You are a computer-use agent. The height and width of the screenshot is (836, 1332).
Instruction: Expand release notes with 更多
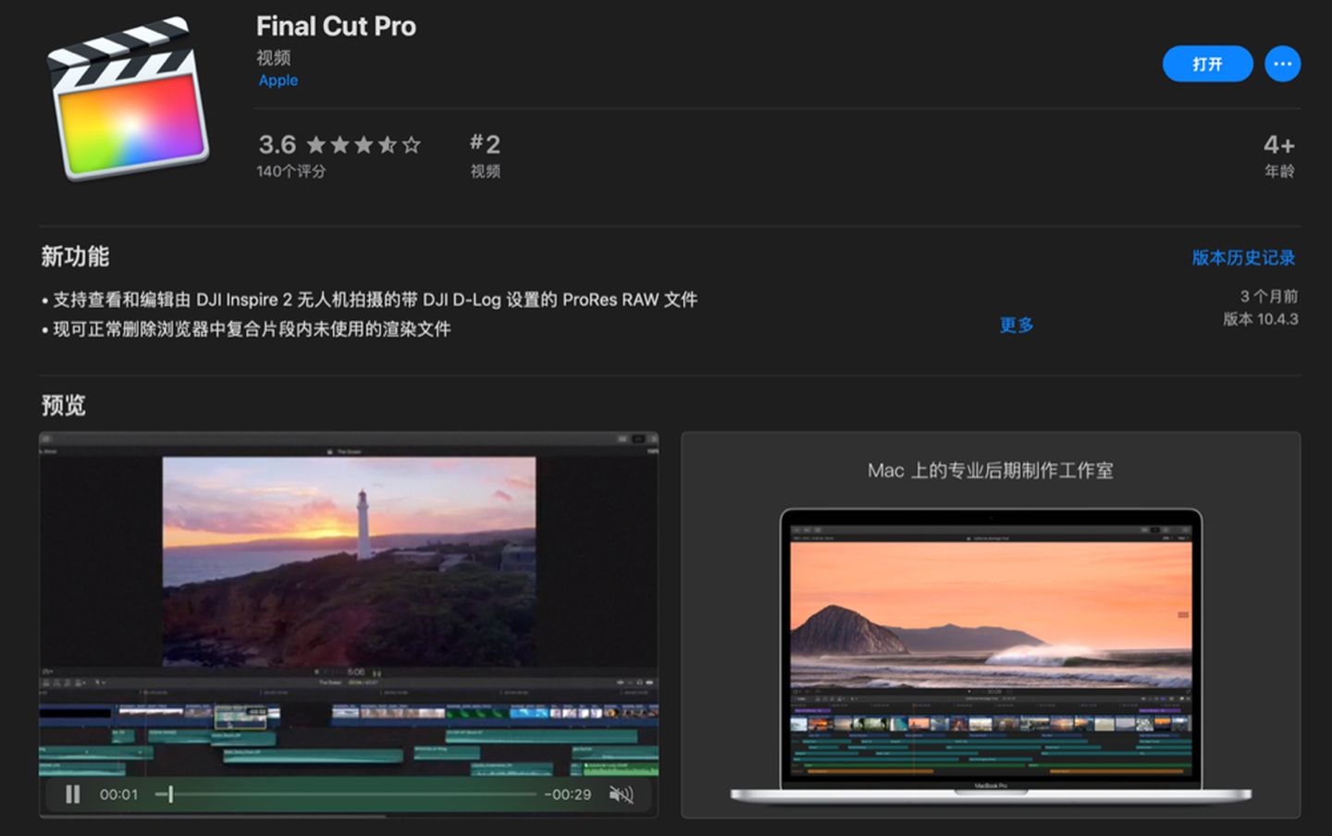pos(1017,326)
